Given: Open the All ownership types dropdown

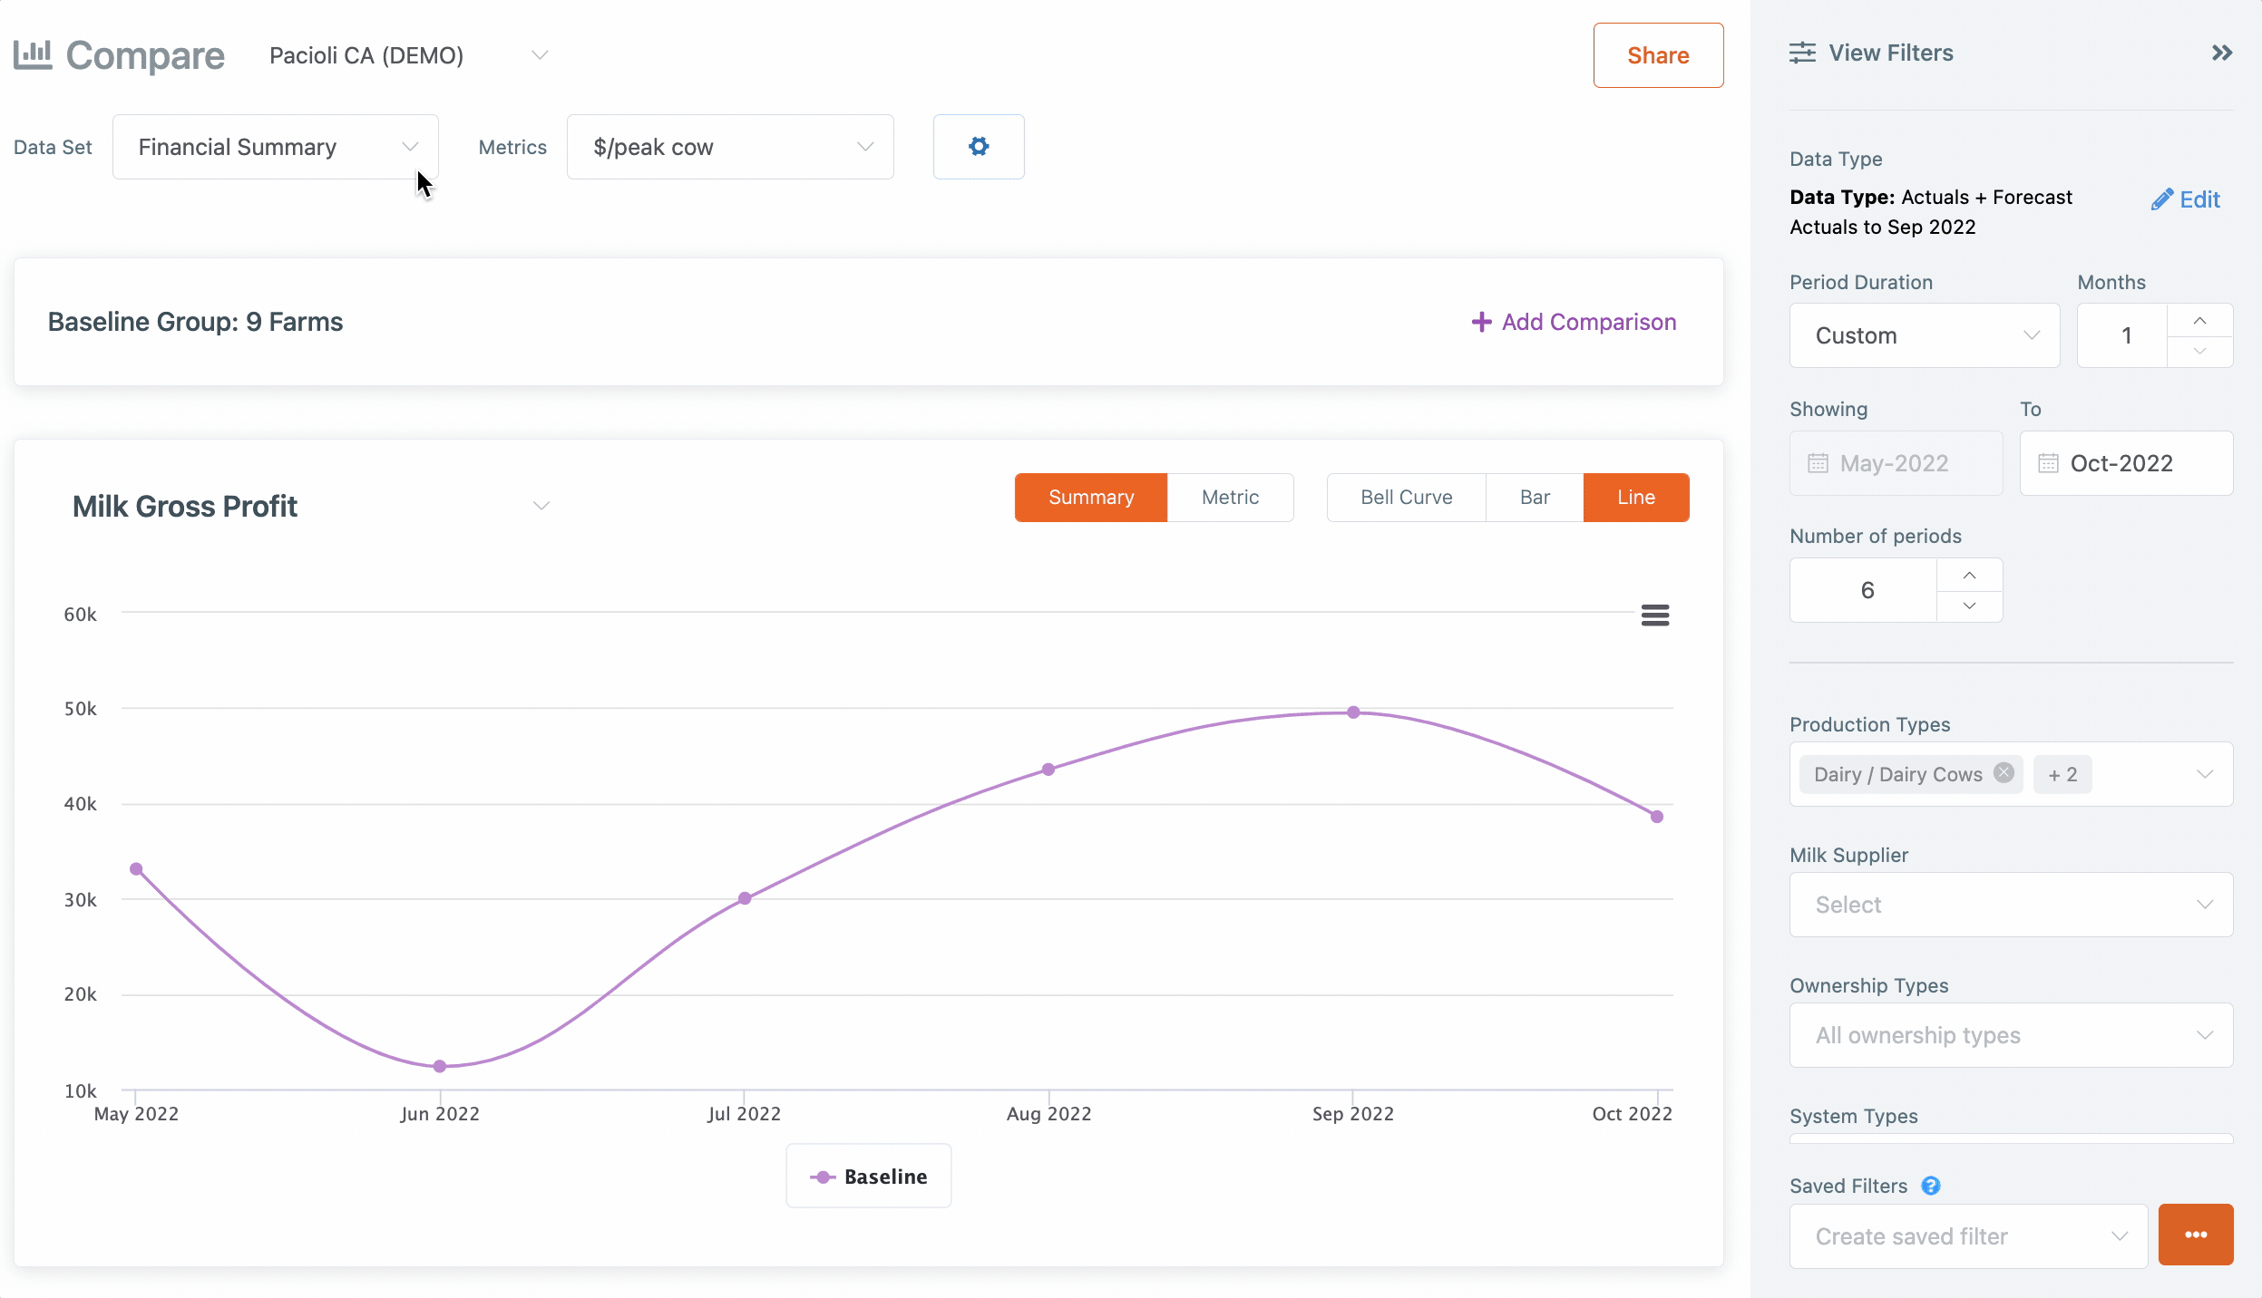Looking at the screenshot, I should [x=2011, y=1035].
